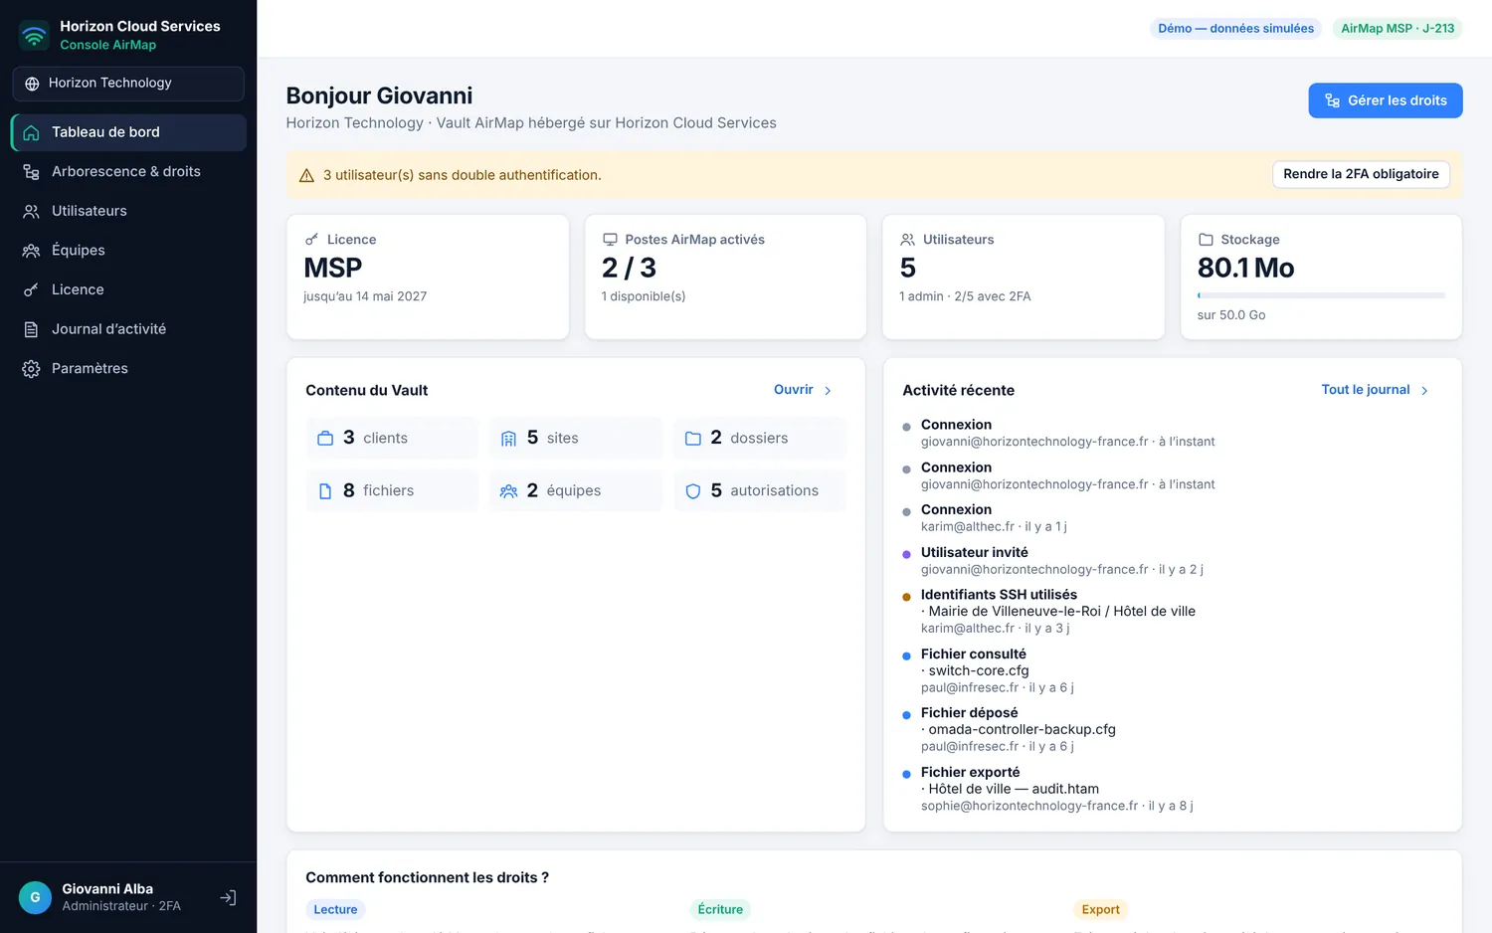Image resolution: width=1492 pixels, height=933 pixels.
Task: Click Rendre la 2FA obligatoire
Action: (1361, 174)
